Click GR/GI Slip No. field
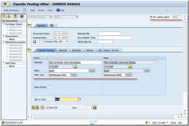 coord(105,42)
